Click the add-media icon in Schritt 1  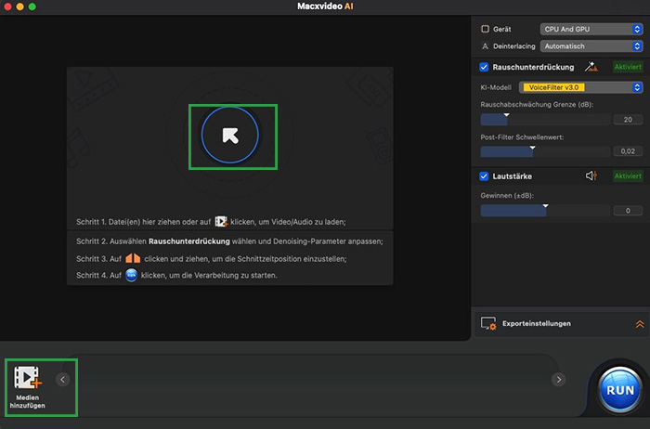(221, 222)
